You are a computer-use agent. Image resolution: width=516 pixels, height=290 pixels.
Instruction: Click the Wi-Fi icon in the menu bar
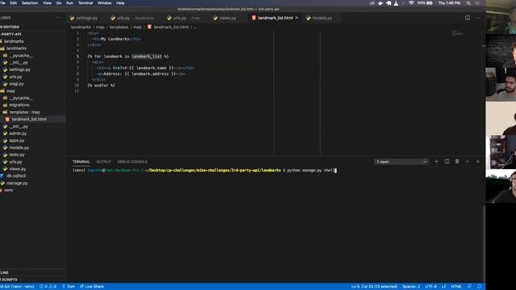click(x=411, y=3)
